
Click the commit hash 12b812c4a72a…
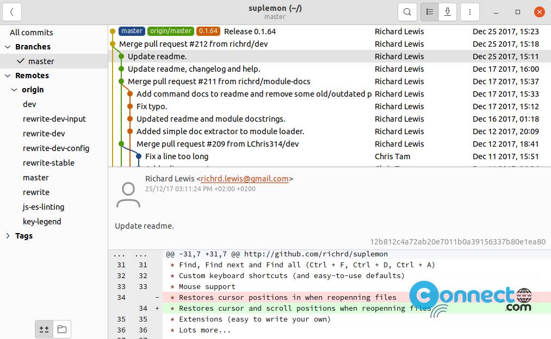point(457,242)
